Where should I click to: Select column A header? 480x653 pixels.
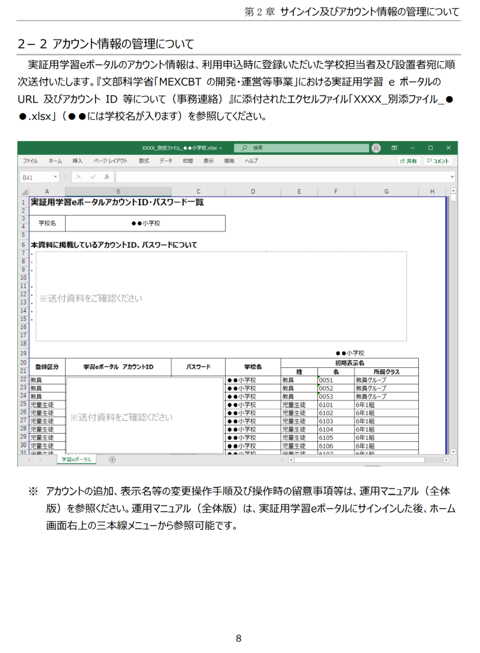click(x=47, y=191)
